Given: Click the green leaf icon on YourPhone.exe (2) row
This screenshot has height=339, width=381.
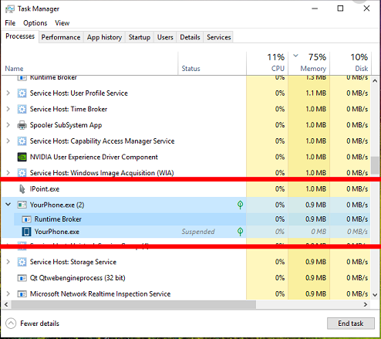Looking at the screenshot, I should point(240,205).
